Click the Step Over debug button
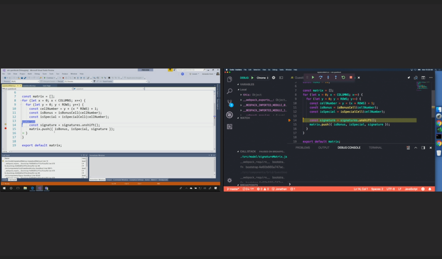 point(321,78)
